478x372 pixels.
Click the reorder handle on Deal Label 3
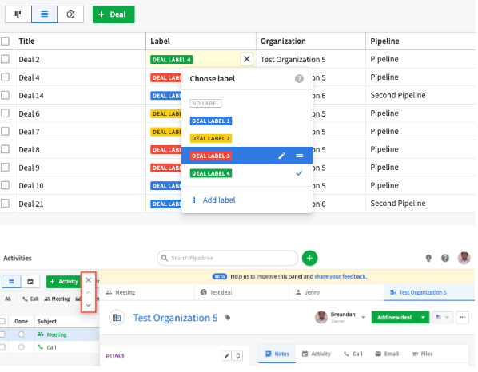(300, 156)
